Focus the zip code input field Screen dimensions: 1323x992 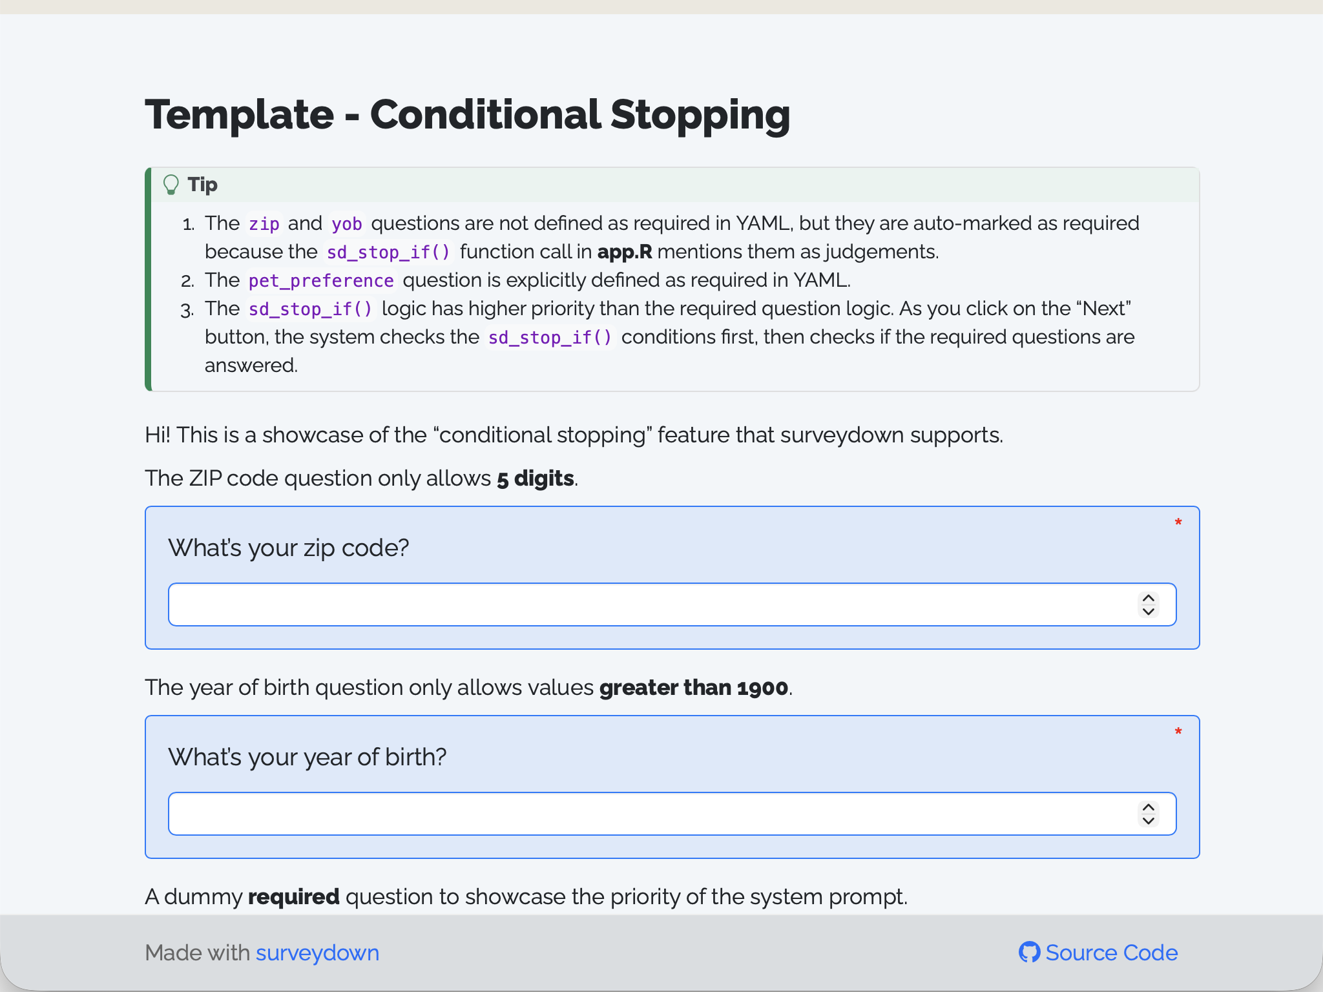pos(672,604)
